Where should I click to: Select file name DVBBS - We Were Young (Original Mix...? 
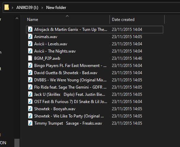(x=70, y=80)
